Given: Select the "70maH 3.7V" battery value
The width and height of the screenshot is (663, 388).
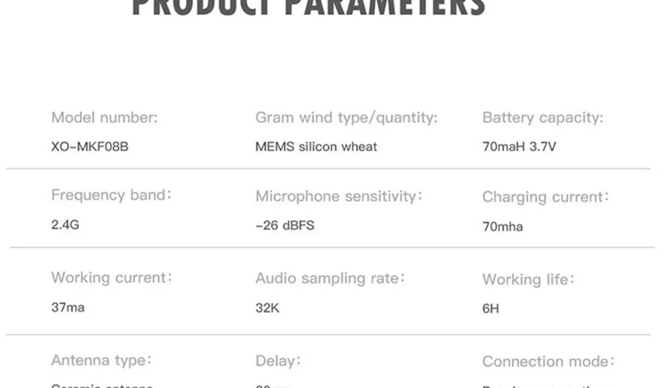Looking at the screenshot, I should point(519,147).
